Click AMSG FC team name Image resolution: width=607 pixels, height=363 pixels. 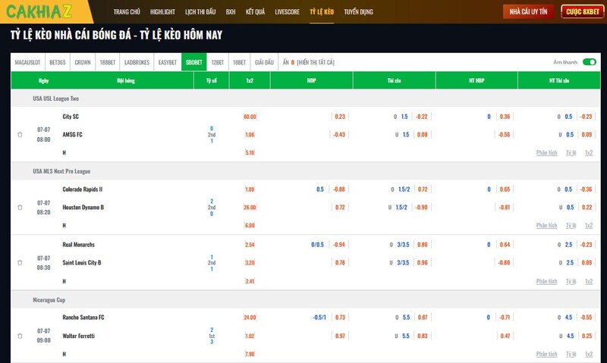click(x=72, y=135)
